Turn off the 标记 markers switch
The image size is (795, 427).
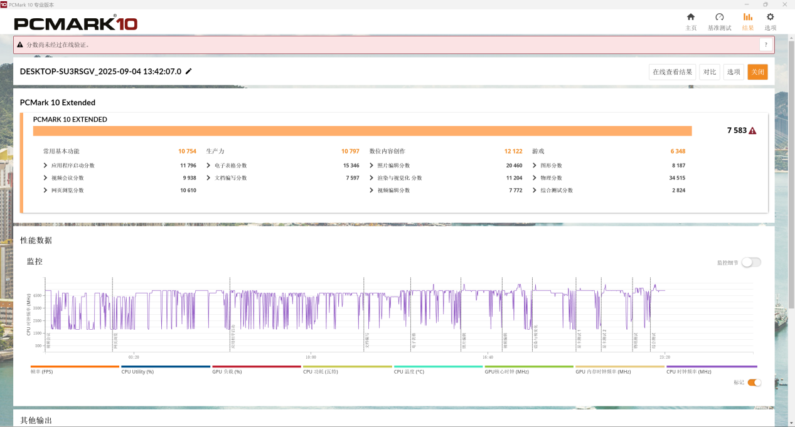(x=754, y=382)
